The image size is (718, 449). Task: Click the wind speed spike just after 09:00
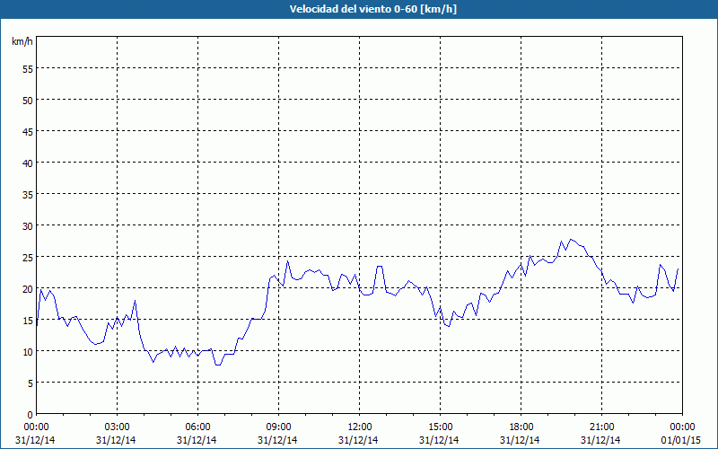coord(287,261)
